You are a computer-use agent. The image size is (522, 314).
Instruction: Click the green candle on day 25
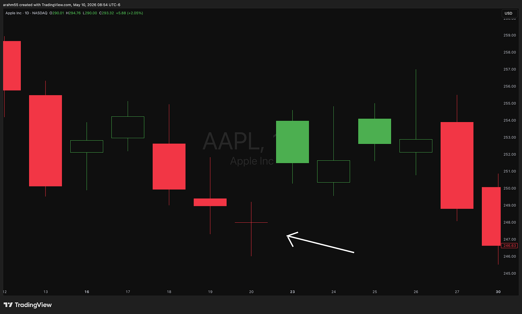(375, 131)
